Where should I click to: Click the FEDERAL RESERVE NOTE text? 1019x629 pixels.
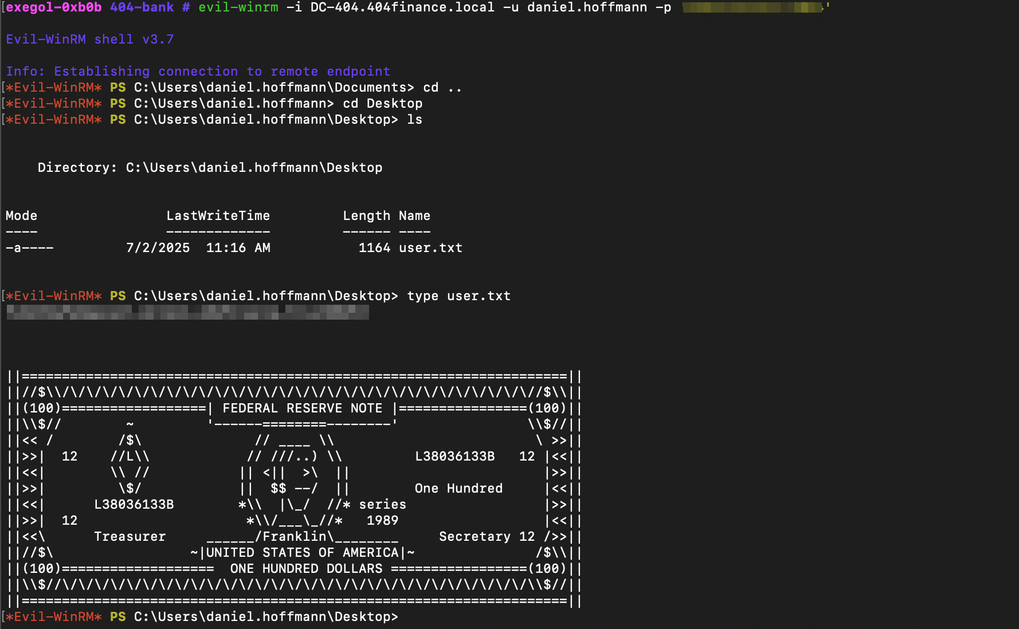(x=302, y=408)
